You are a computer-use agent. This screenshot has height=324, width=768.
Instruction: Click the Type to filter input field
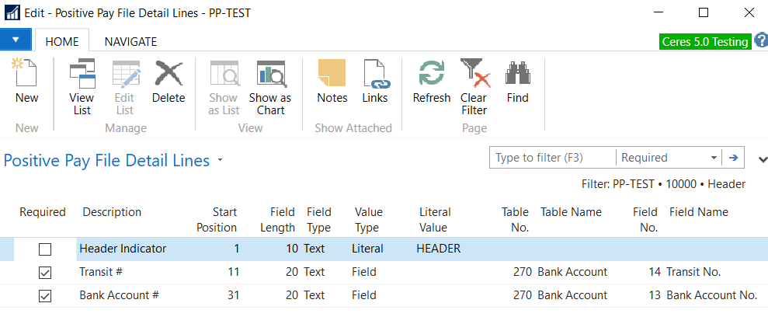552,158
